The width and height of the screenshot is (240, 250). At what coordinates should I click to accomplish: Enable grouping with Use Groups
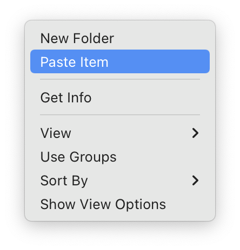tap(120, 157)
